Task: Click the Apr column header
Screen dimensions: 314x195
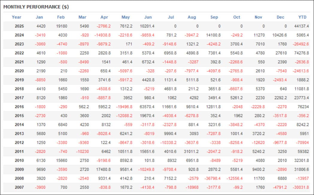Action: tap(104, 17)
